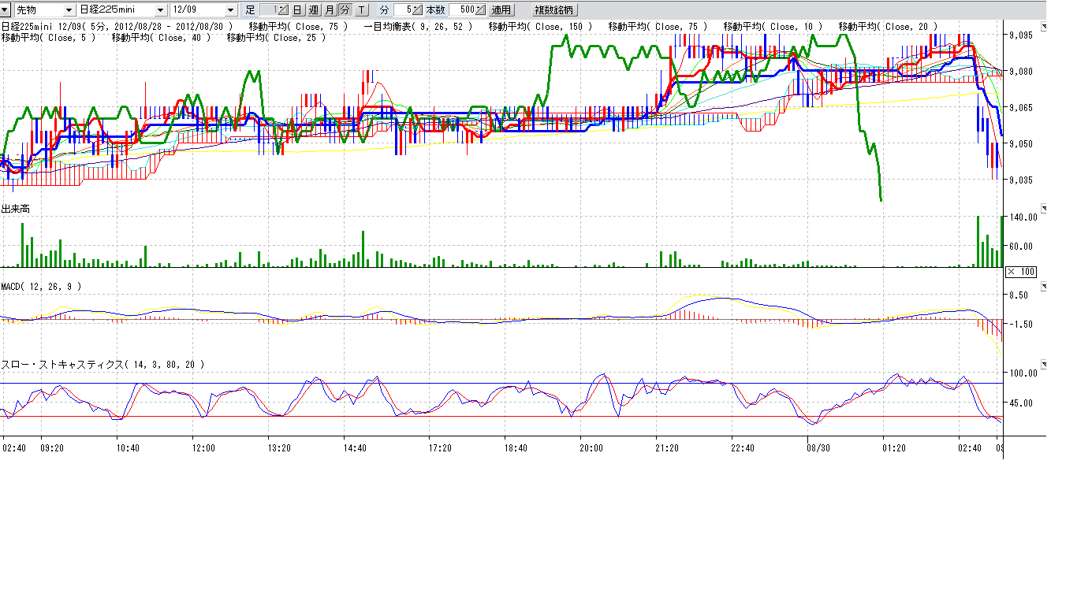This screenshot has height=605, width=1077.
Task: Select the minute (分) candle interval
Action: click(x=345, y=10)
